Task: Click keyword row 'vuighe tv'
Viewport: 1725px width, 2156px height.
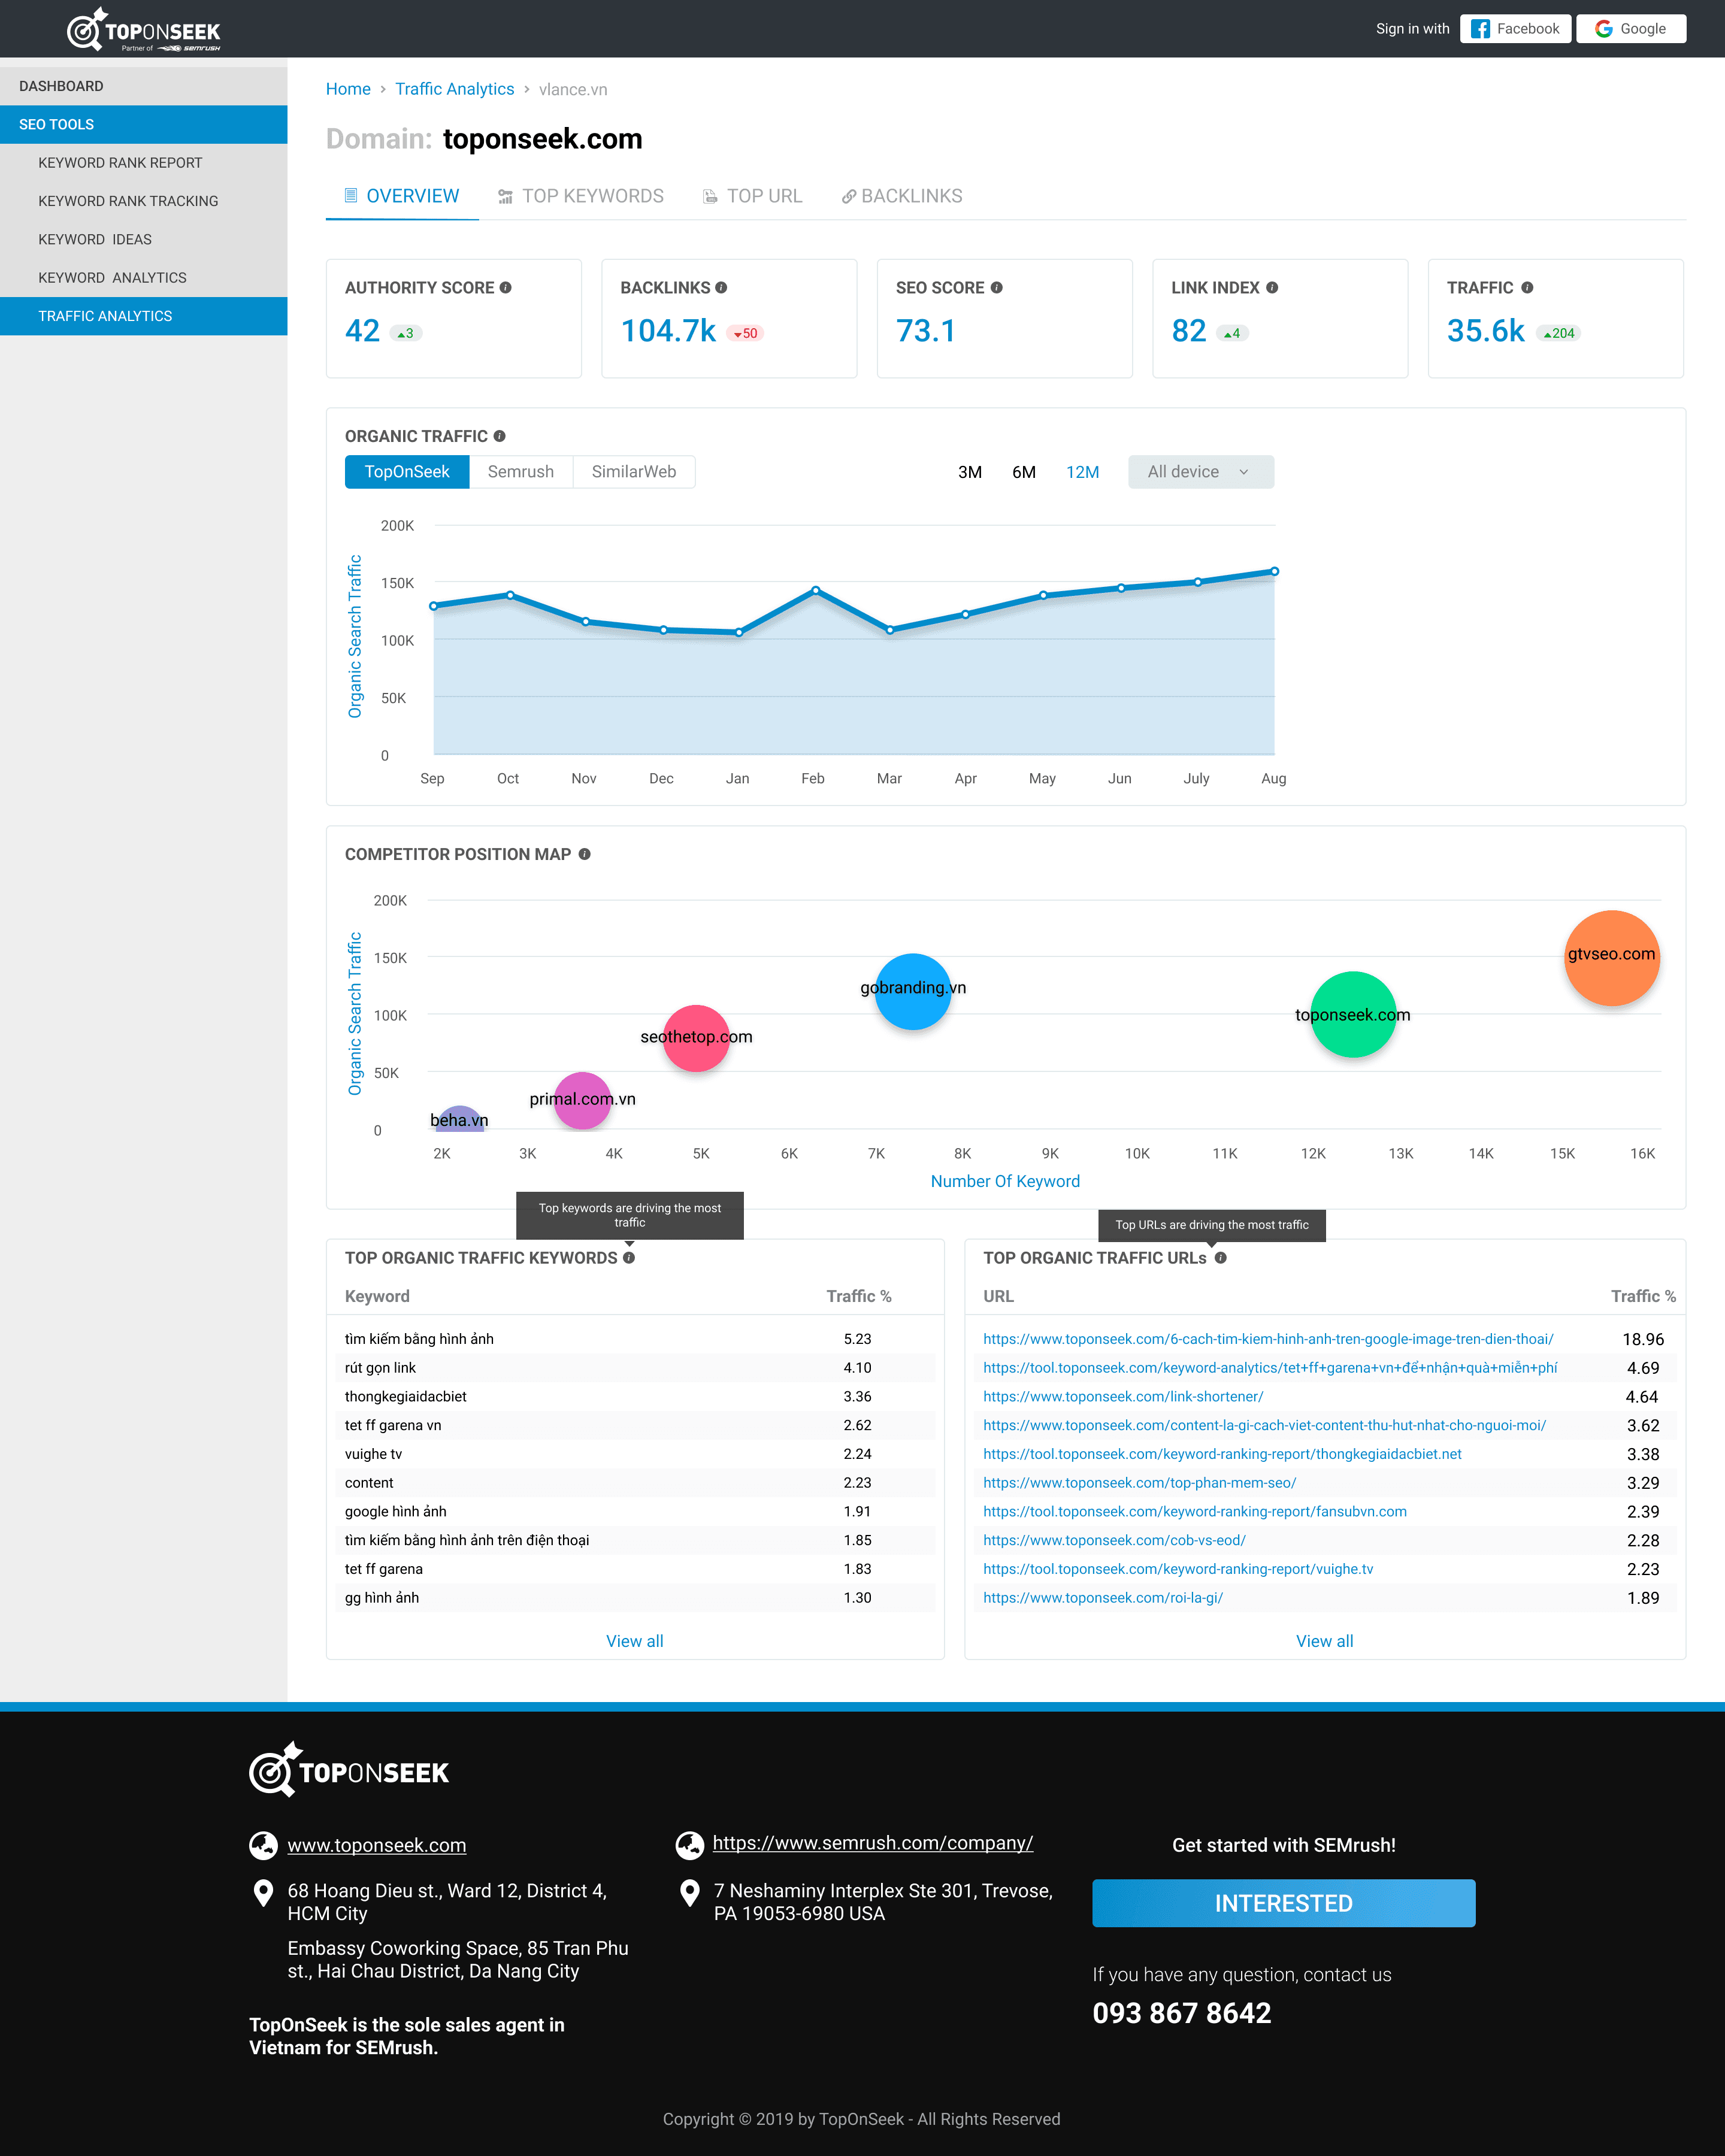Action: [635, 1454]
